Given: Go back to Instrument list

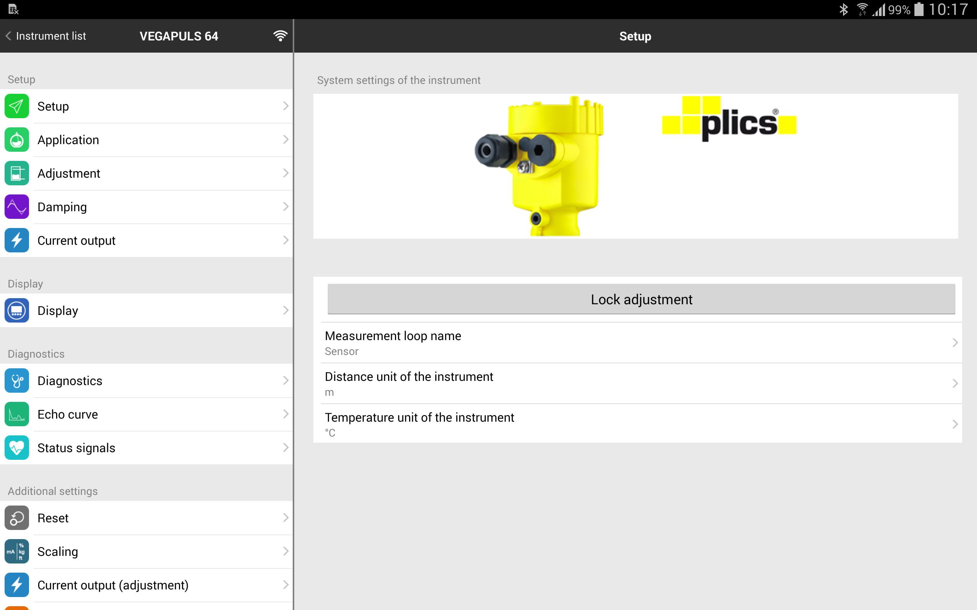Looking at the screenshot, I should [x=46, y=36].
